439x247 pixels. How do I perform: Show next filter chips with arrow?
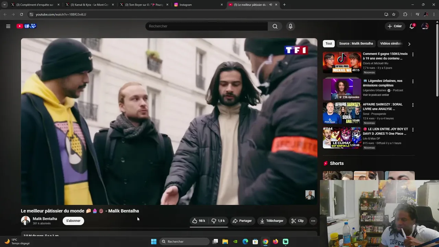[409, 44]
